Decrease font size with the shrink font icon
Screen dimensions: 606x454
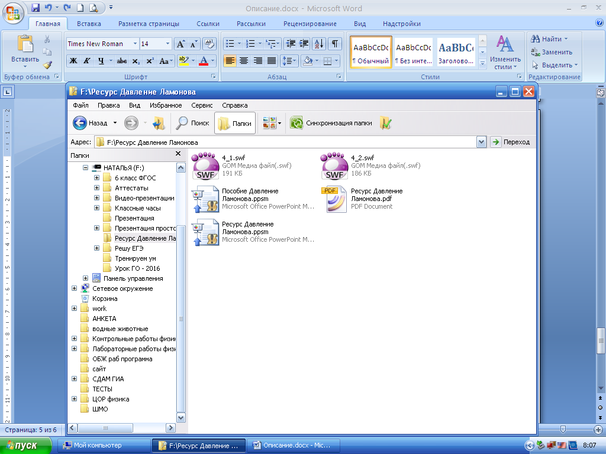pos(194,44)
